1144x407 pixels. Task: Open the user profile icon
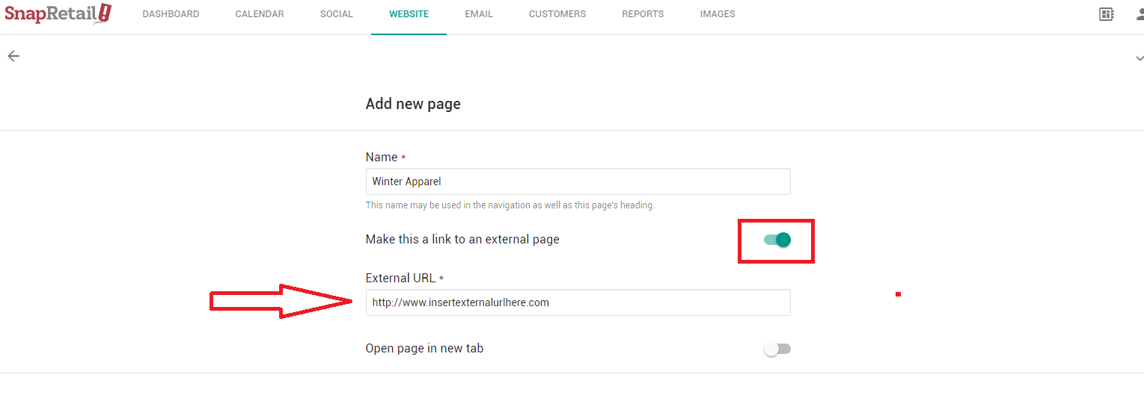[x=1138, y=14]
